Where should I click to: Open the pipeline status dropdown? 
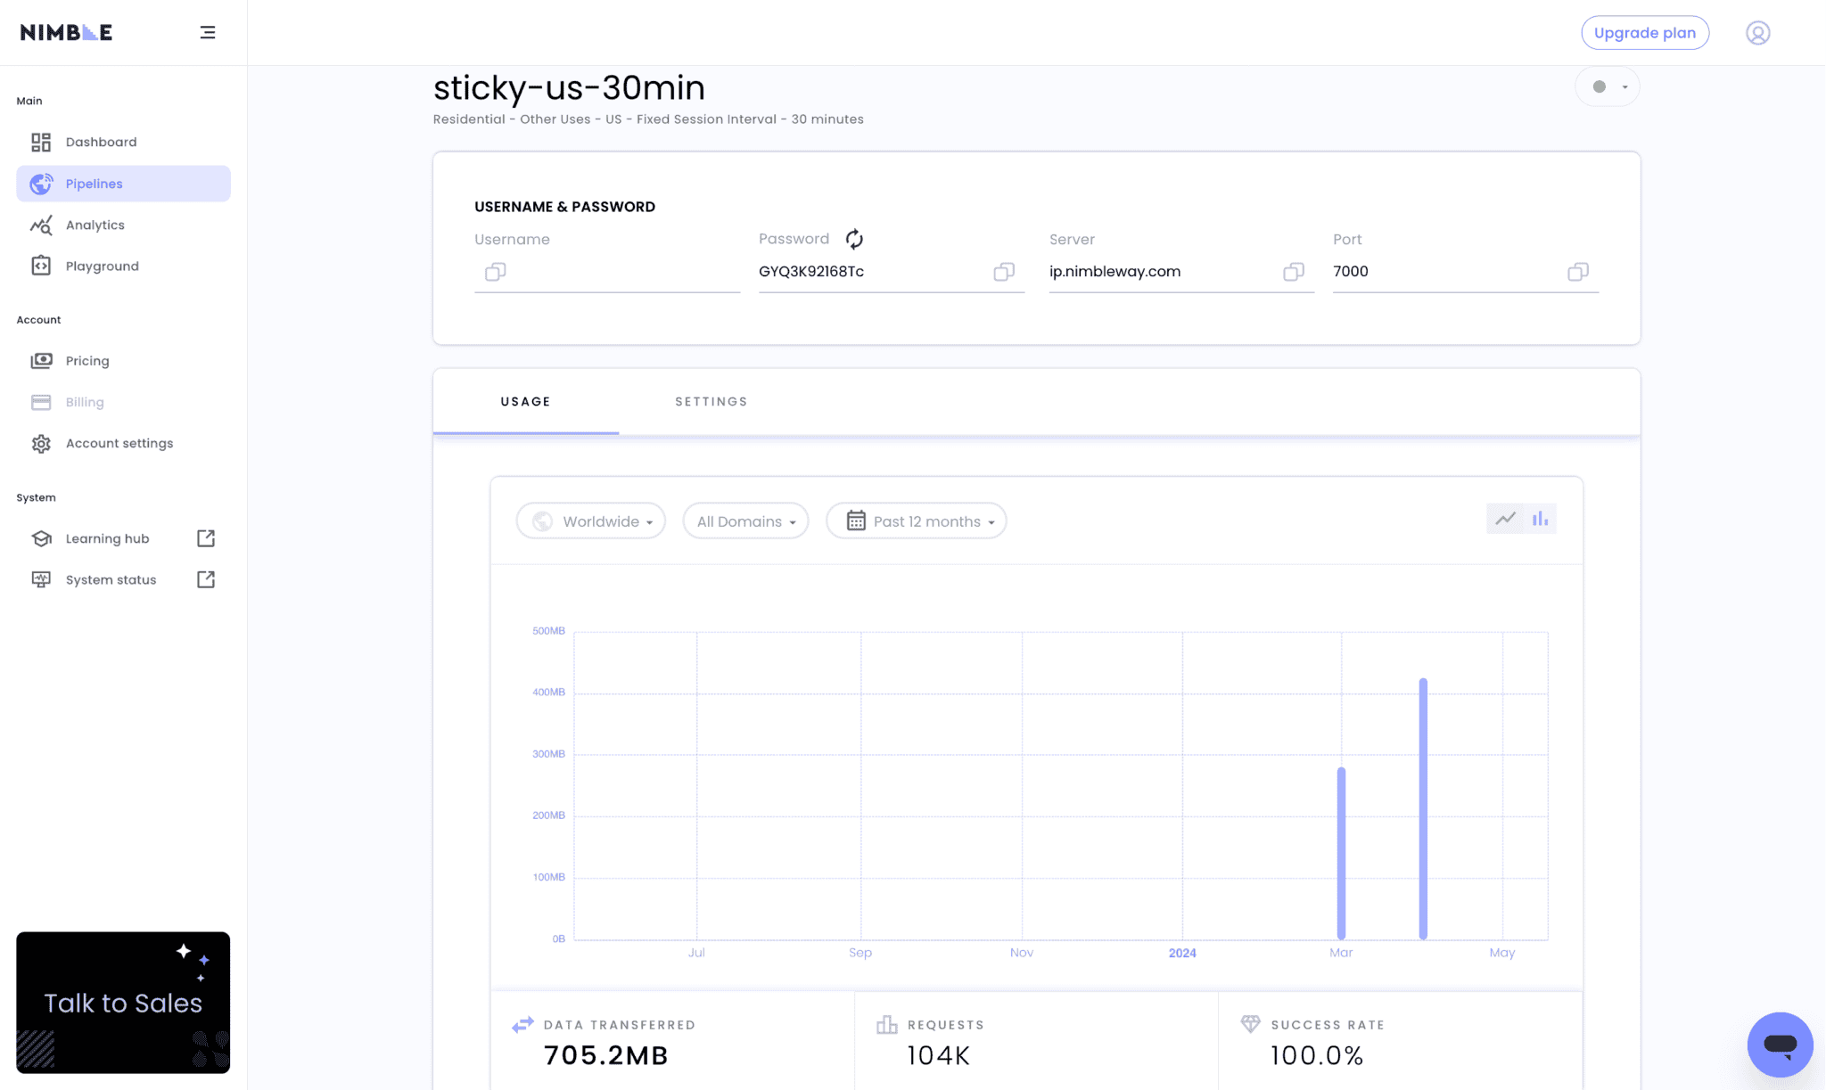(x=1608, y=86)
